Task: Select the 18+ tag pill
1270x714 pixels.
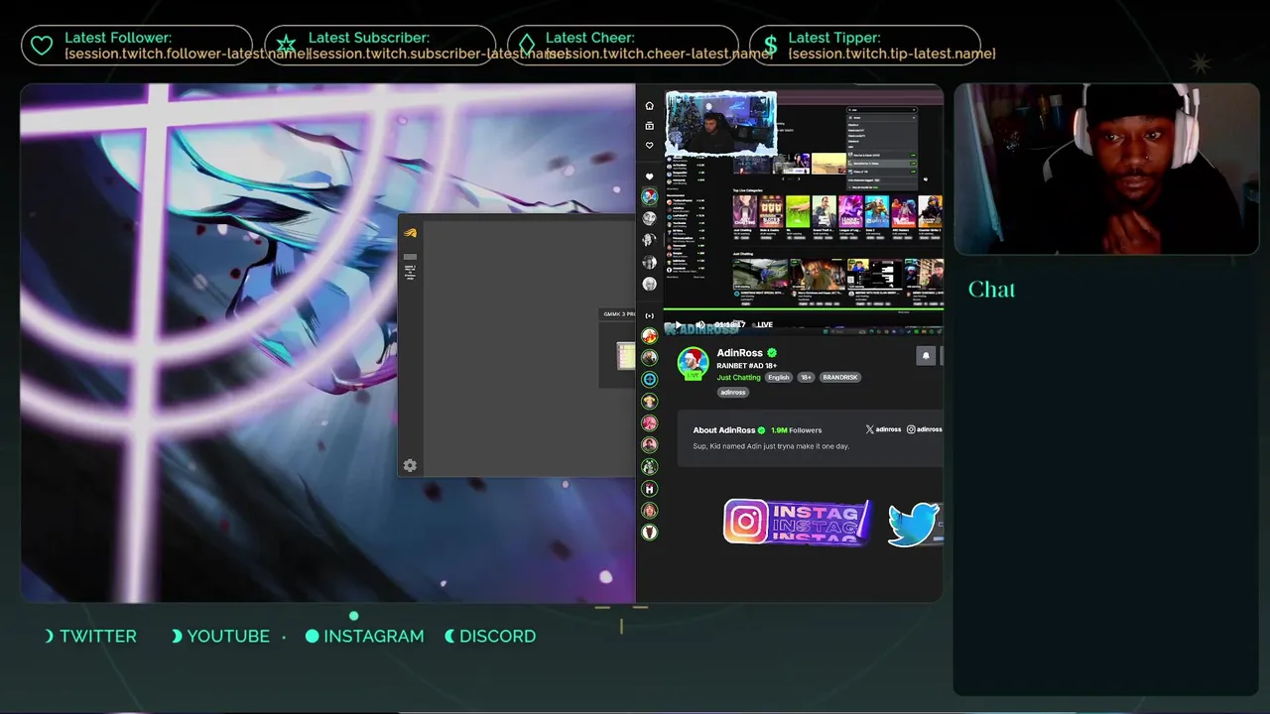Action: point(806,377)
